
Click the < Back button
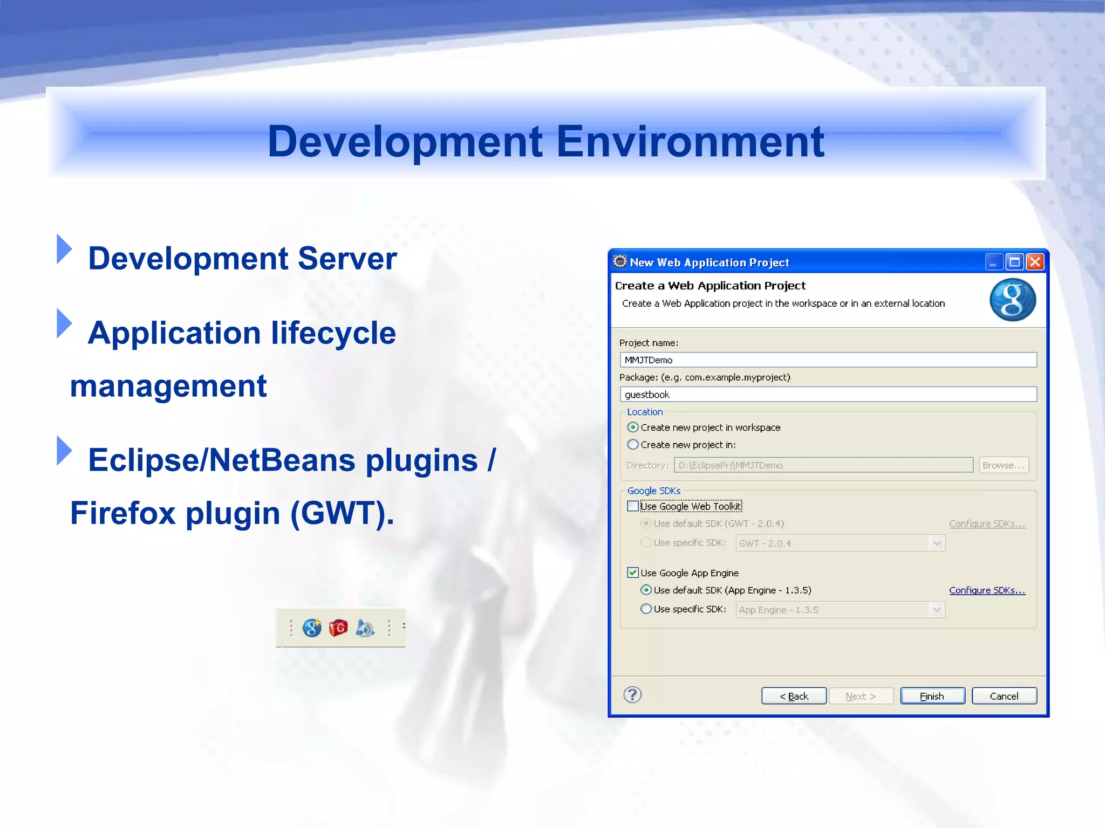pos(794,696)
